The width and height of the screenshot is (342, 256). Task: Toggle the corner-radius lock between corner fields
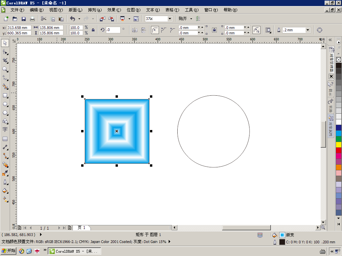point(214,30)
